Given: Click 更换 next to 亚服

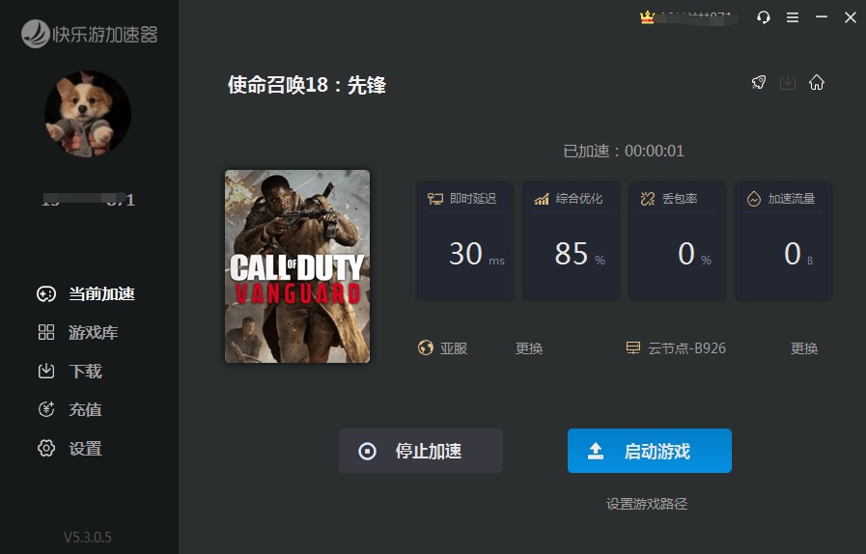Looking at the screenshot, I should [x=529, y=348].
